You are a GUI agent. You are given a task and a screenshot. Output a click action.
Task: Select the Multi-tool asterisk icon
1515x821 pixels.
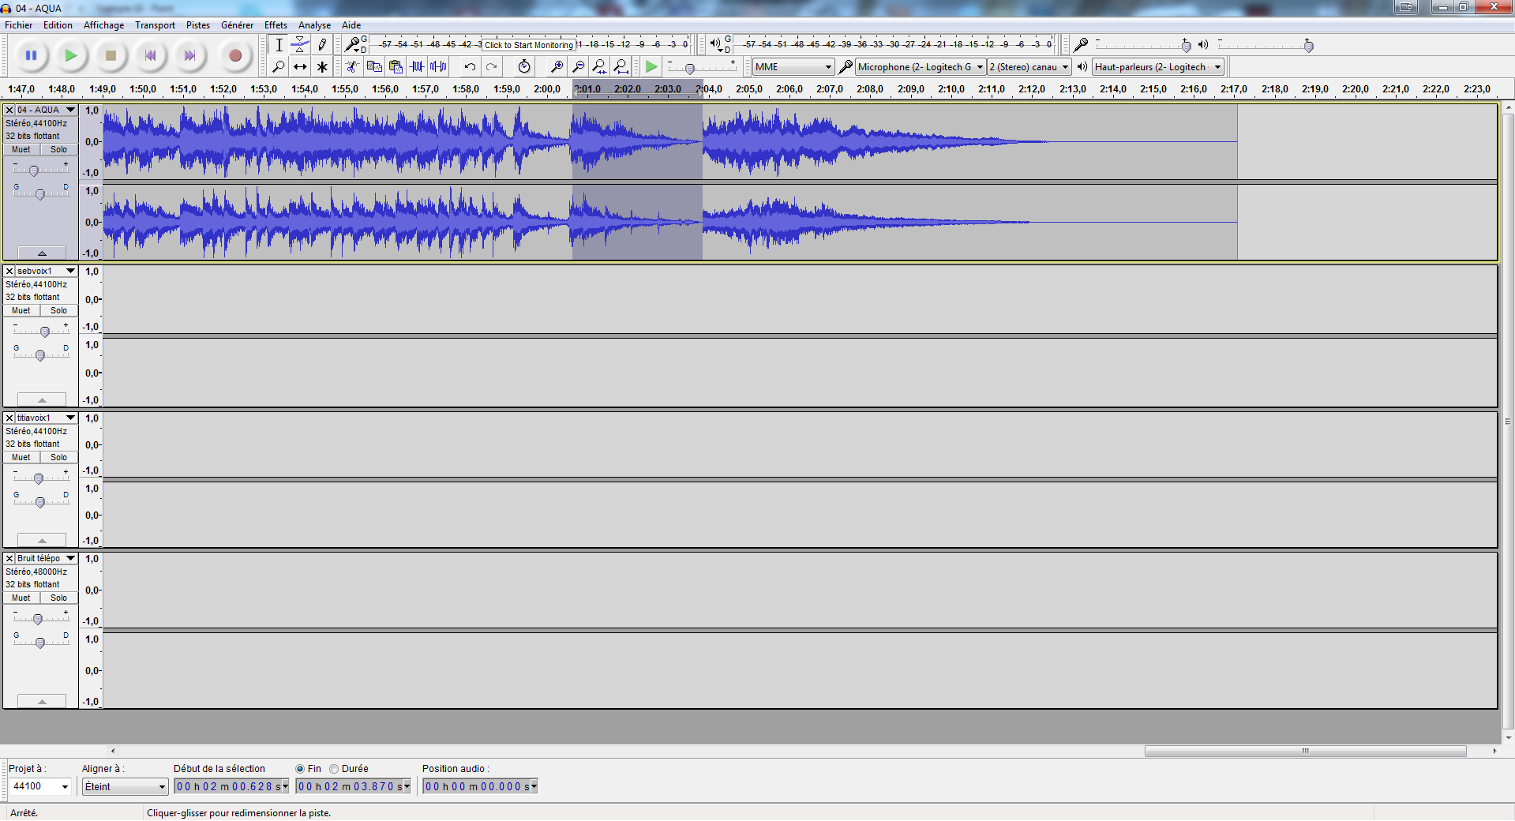[x=322, y=67]
